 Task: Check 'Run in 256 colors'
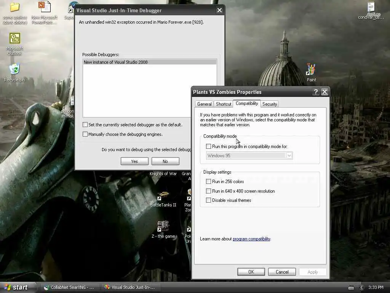(208, 181)
